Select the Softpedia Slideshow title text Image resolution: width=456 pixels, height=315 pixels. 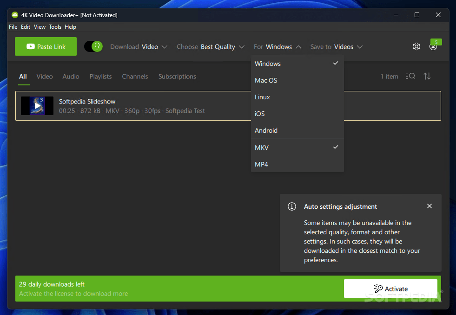(87, 101)
